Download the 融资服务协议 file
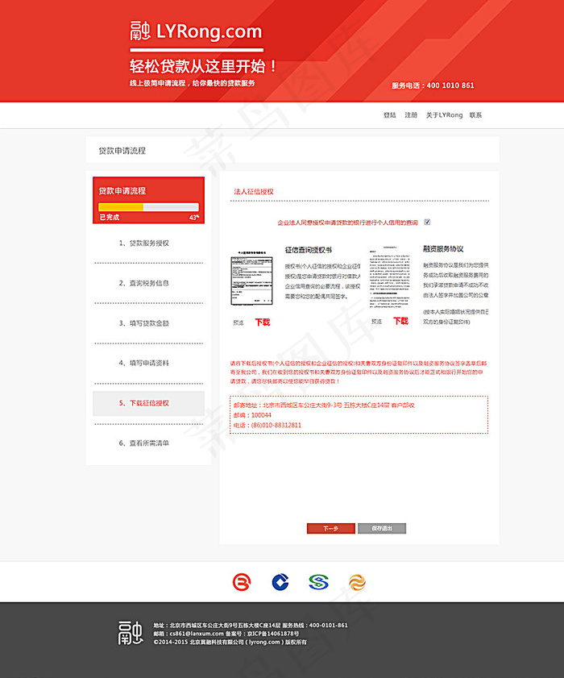 click(400, 321)
